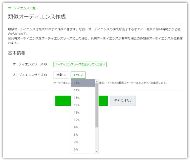
Task: Select the 9% option
Action: [x=83, y=127]
